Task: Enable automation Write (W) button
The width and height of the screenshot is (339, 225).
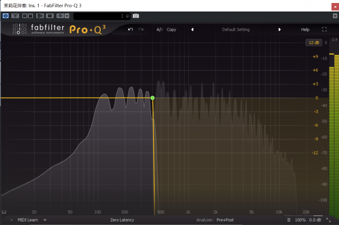Action: pos(30,16)
